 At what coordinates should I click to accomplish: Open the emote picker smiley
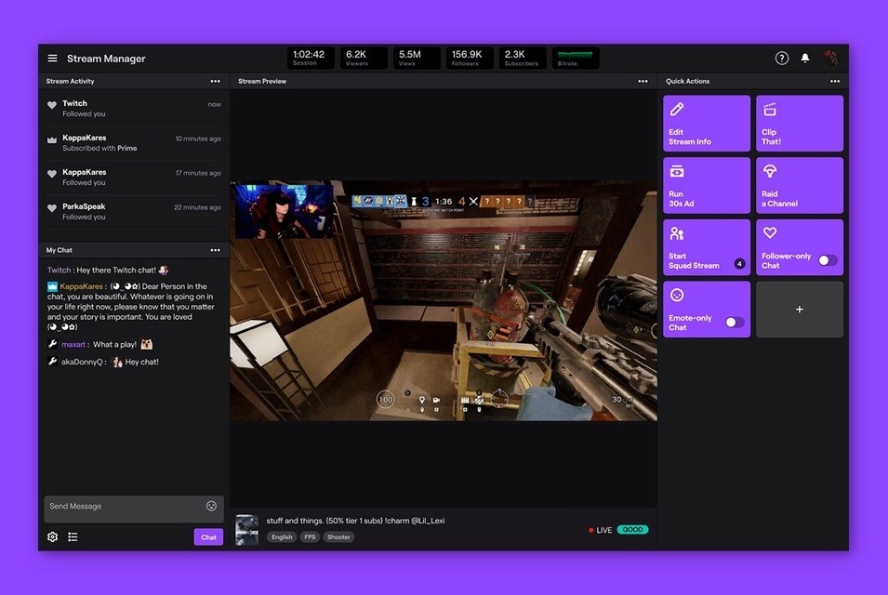pyautogui.click(x=211, y=507)
